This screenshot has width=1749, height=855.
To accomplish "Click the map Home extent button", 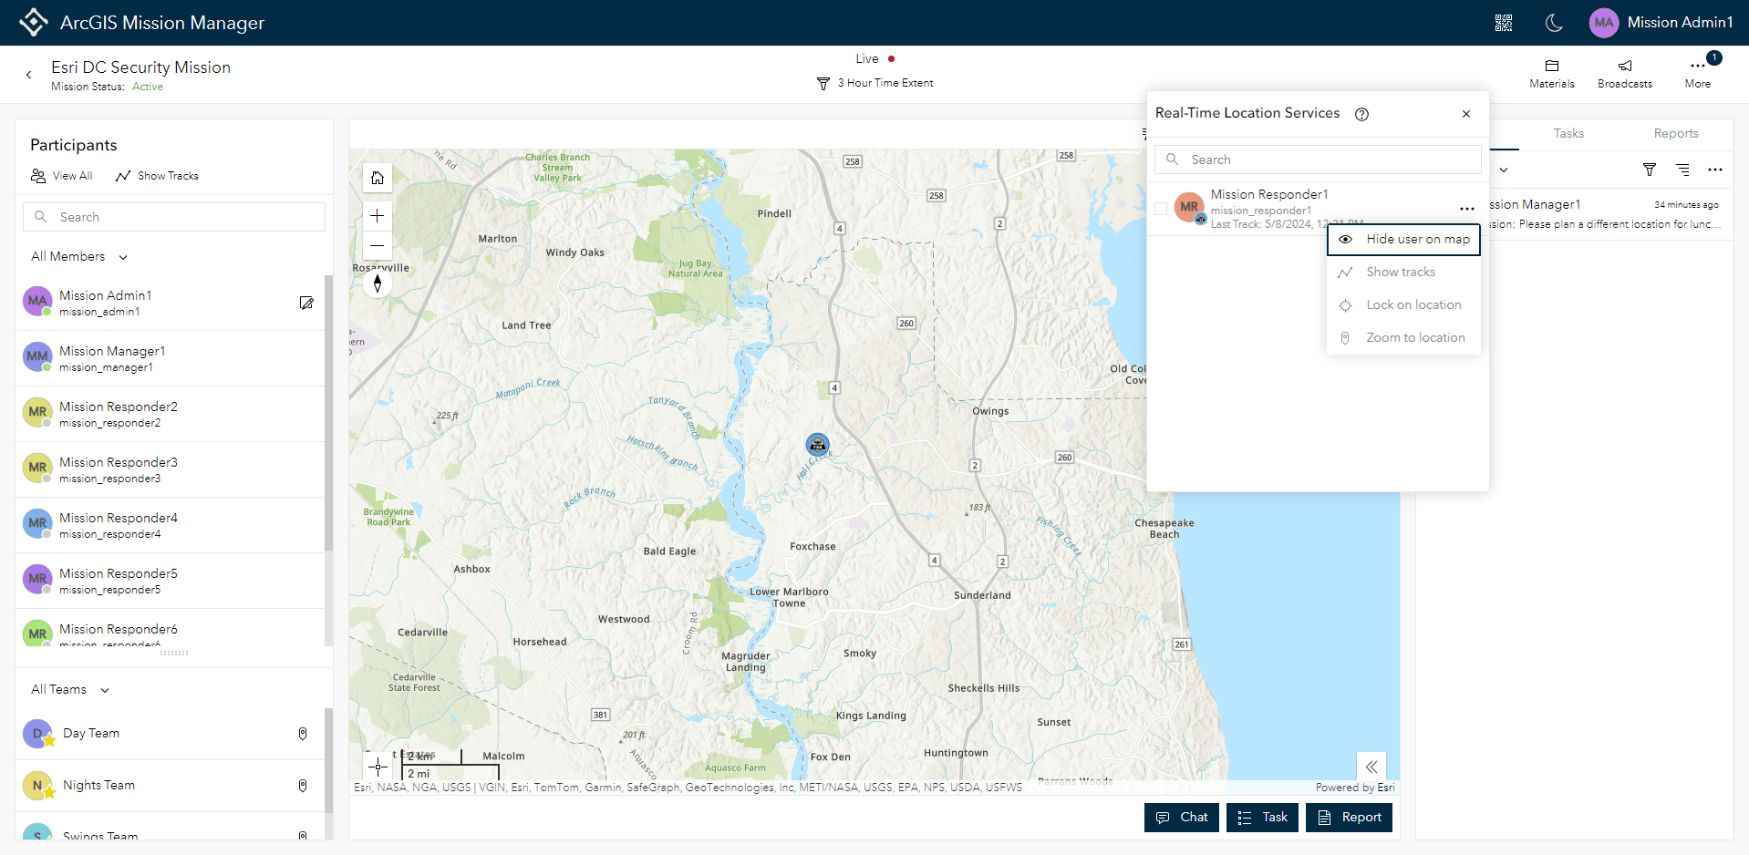I will [x=378, y=178].
